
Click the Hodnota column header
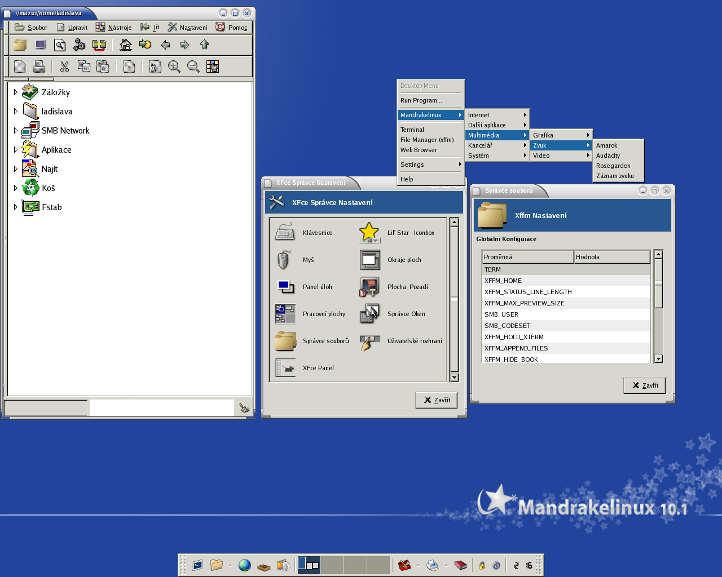click(x=612, y=257)
